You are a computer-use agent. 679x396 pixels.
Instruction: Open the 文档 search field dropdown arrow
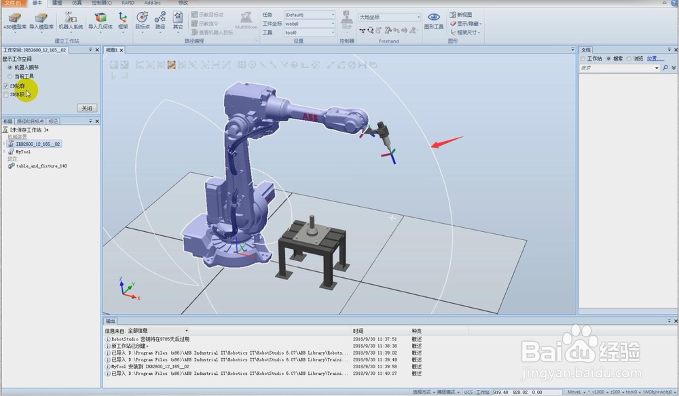point(657,68)
